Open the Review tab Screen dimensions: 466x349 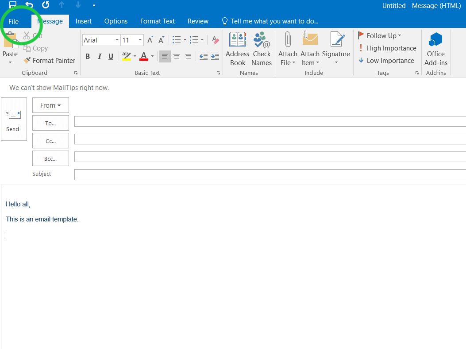click(x=198, y=21)
